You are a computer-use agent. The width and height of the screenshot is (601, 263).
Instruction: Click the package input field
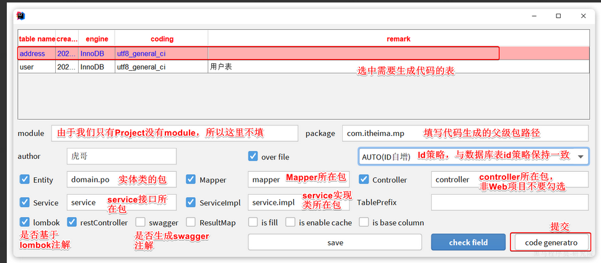click(x=465, y=133)
